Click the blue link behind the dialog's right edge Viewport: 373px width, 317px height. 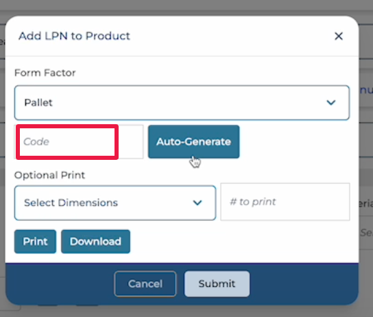coord(366,90)
